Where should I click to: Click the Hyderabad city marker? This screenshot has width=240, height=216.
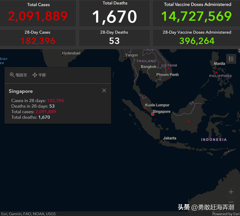(62, 56)
